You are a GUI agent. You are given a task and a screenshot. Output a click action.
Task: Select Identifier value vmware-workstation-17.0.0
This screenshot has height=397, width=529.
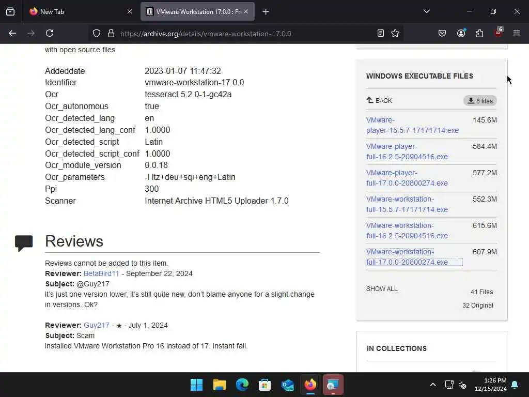[194, 83]
